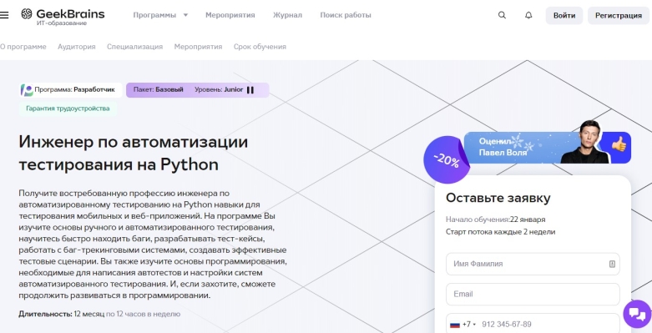Open the hamburger menu icon
652x333 pixels.
click(x=4, y=15)
